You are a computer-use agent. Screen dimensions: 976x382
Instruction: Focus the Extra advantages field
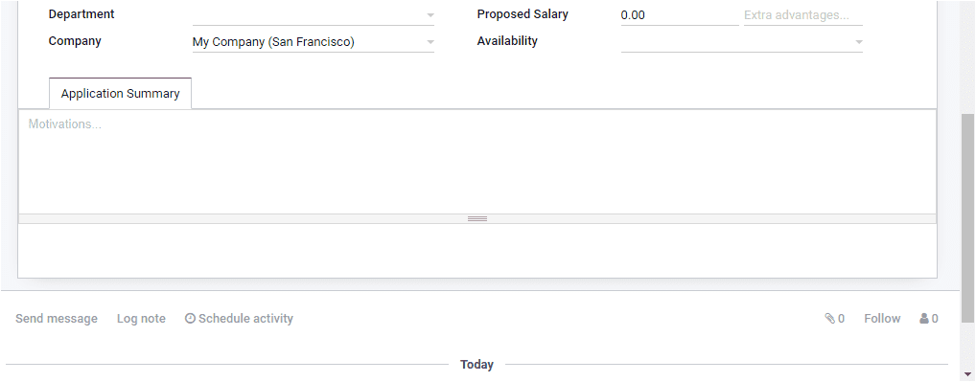click(803, 15)
